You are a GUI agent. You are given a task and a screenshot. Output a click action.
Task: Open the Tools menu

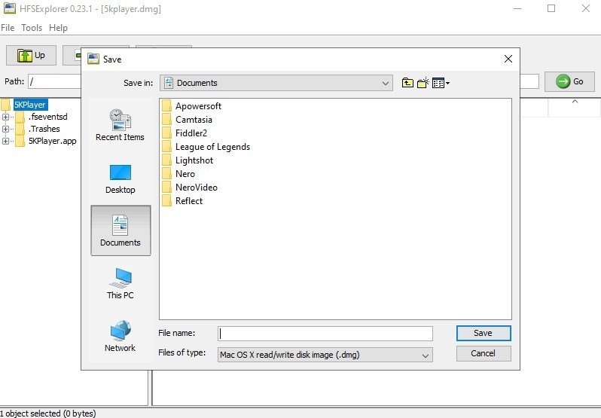click(x=32, y=28)
